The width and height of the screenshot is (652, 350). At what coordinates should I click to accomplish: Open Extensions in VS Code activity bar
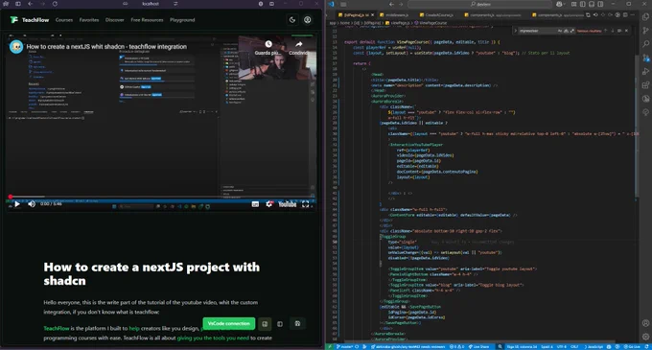tap(645, 85)
